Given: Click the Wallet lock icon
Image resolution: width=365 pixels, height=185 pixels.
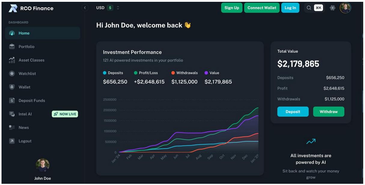Looking at the screenshot, I should tap(12, 87).
